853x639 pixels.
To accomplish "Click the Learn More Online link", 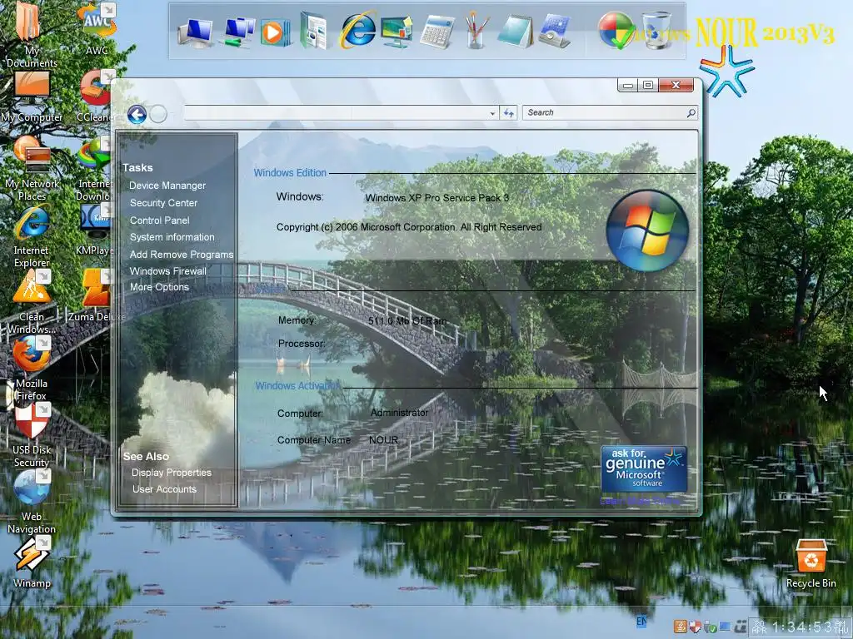I will (640, 500).
